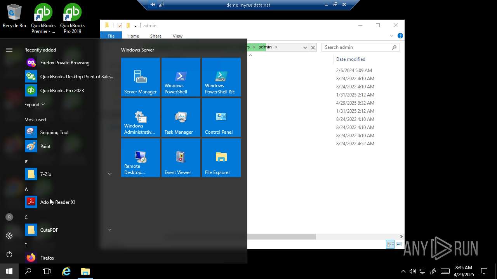Screen dimensions: 497x279
Task: Click the Explorer Help question mark icon
Action: click(x=400, y=36)
